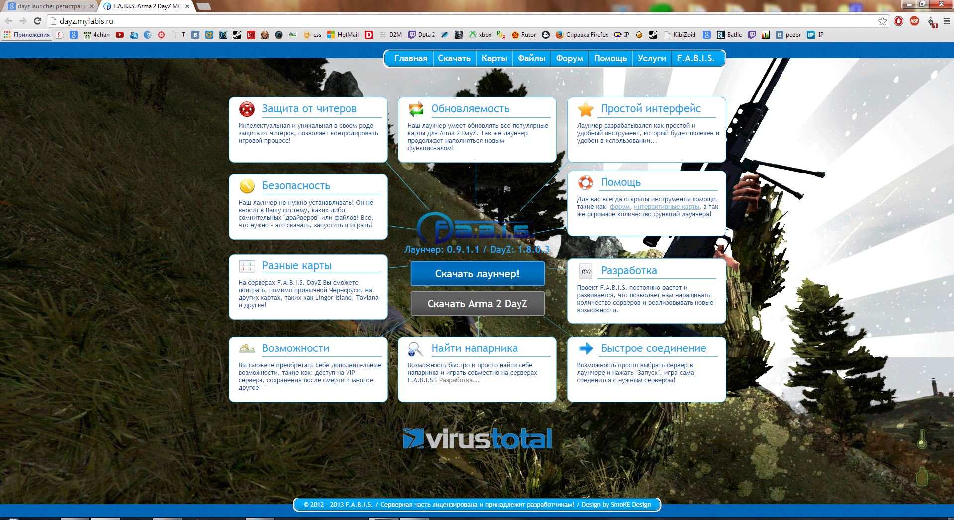Open the Dota 2 bookmark

[x=422, y=35]
